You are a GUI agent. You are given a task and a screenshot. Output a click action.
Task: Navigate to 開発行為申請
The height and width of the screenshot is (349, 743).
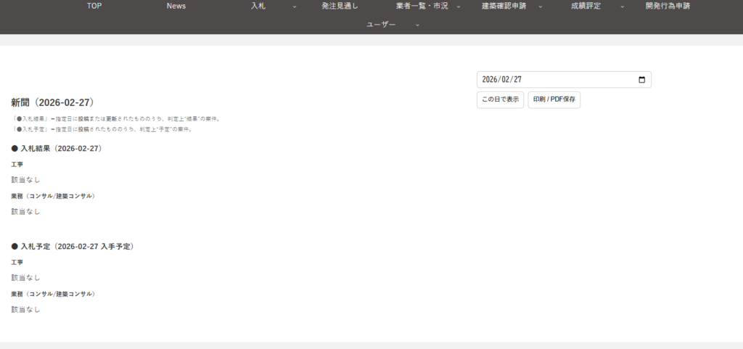[668, 7]
